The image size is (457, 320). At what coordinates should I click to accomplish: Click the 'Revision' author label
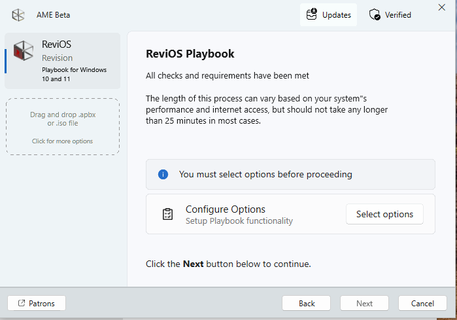coord(57,58)
